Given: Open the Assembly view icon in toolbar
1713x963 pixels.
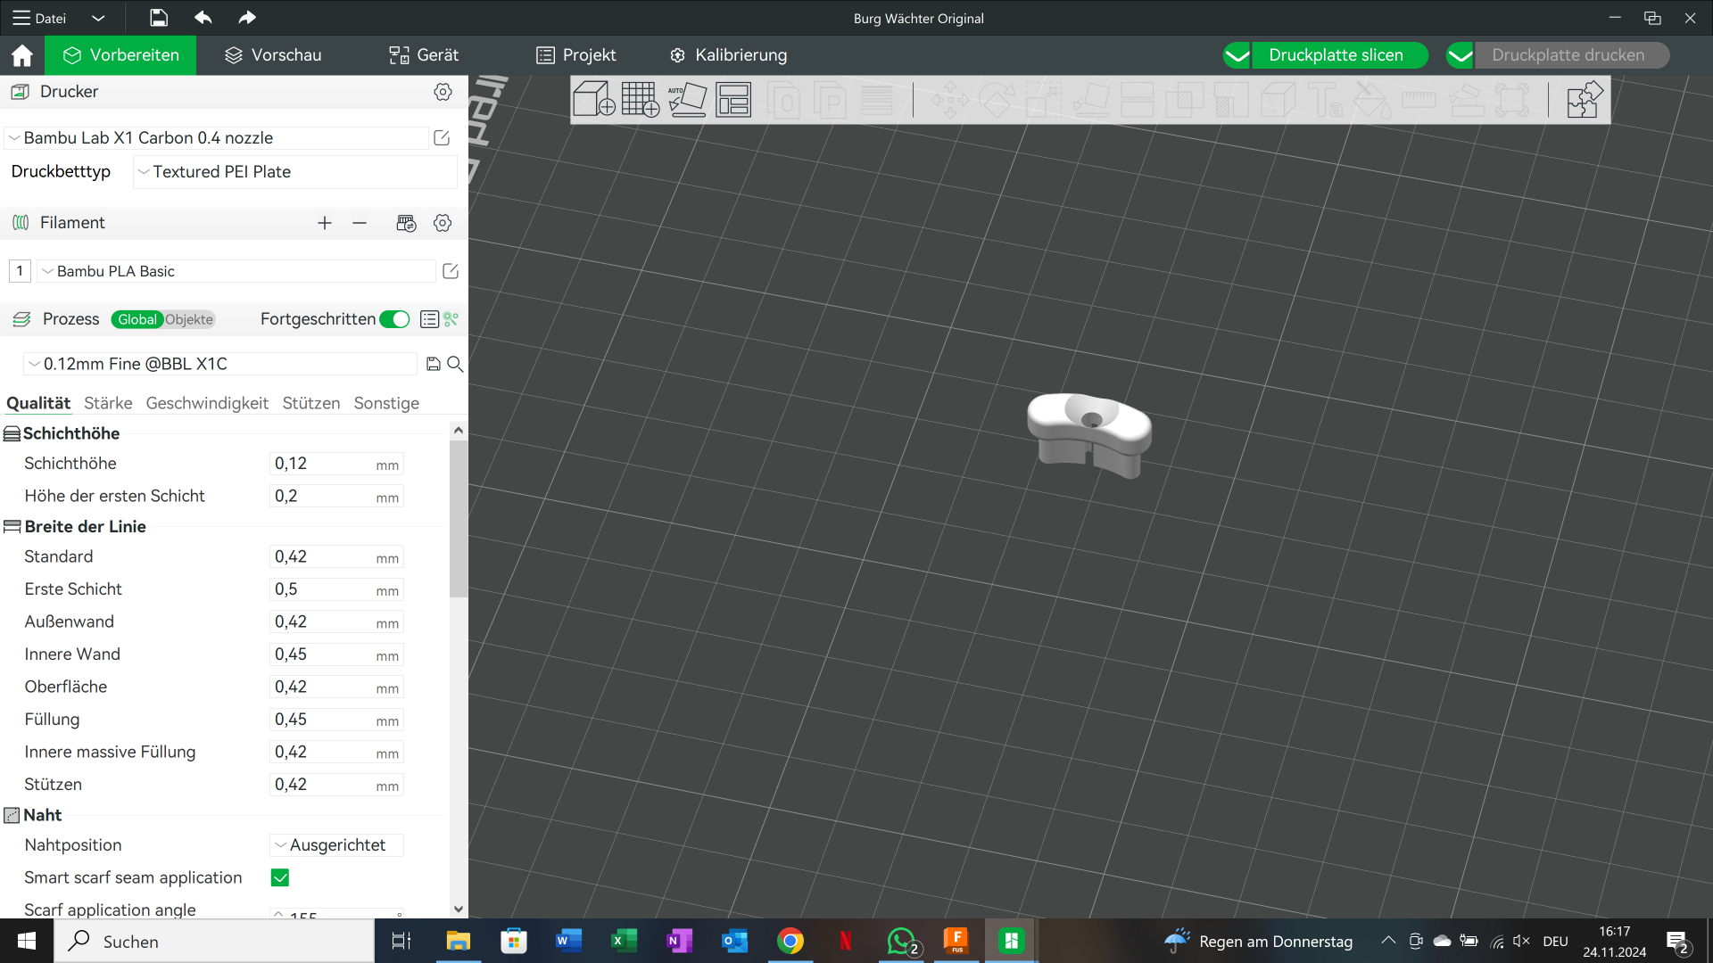Looking at the screenshot, I should point(1585,99).
